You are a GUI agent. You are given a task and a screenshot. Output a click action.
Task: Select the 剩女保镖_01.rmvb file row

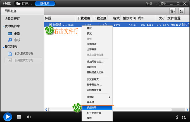coord(117,25)
